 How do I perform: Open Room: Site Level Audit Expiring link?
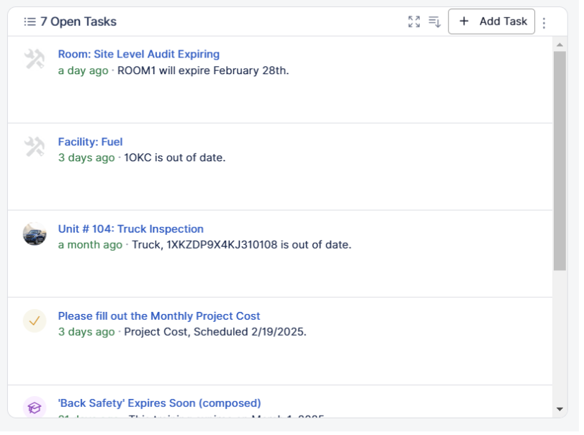pos(138,54)
